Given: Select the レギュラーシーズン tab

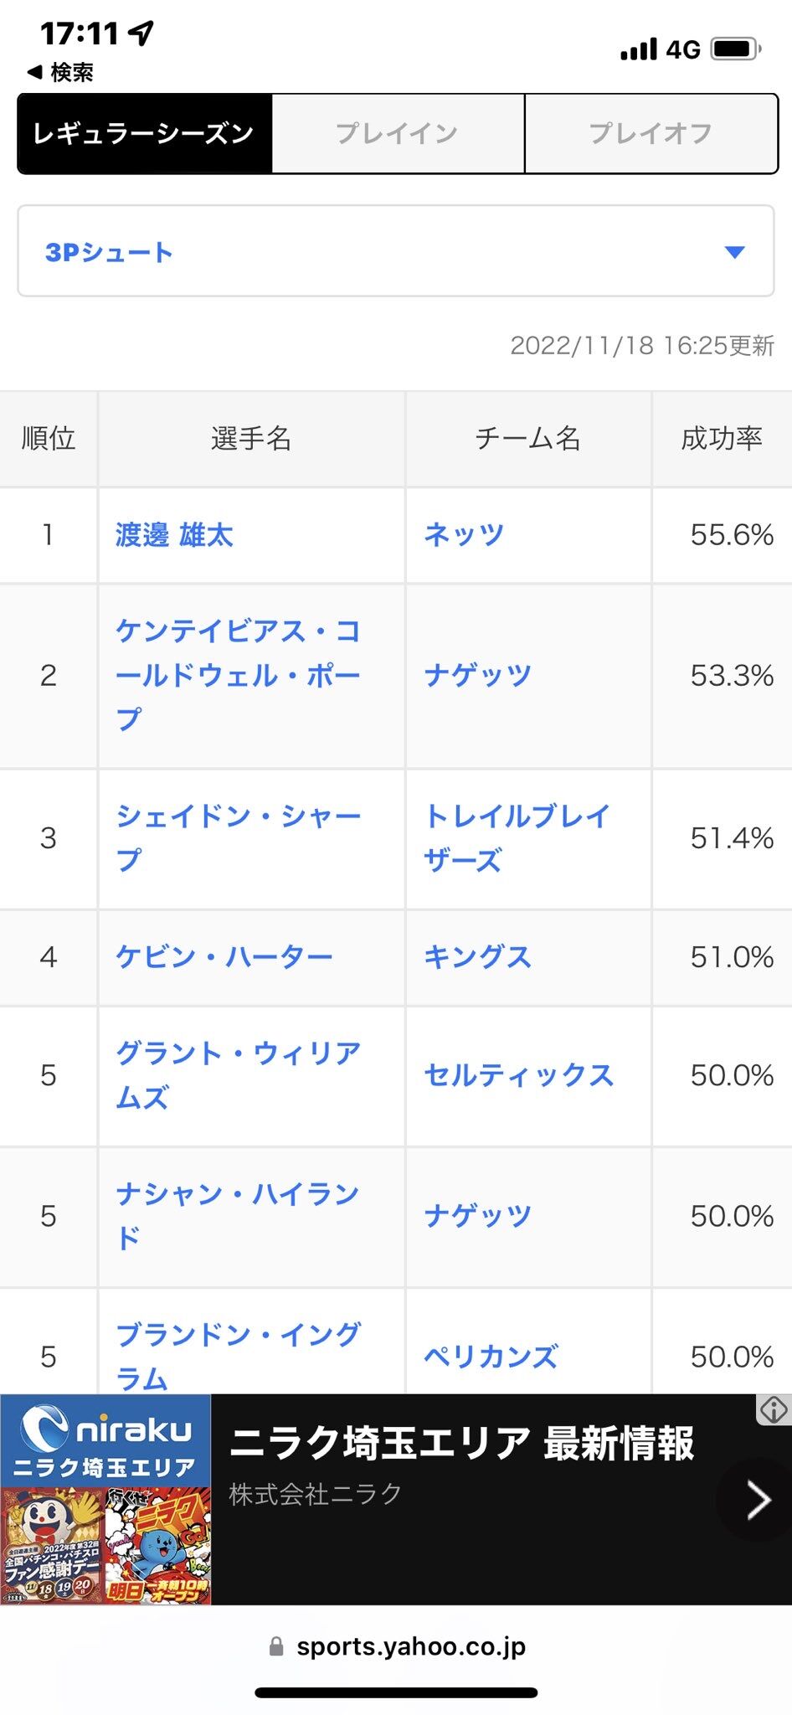Looking at the screenshot, I should tap(145, 134).
